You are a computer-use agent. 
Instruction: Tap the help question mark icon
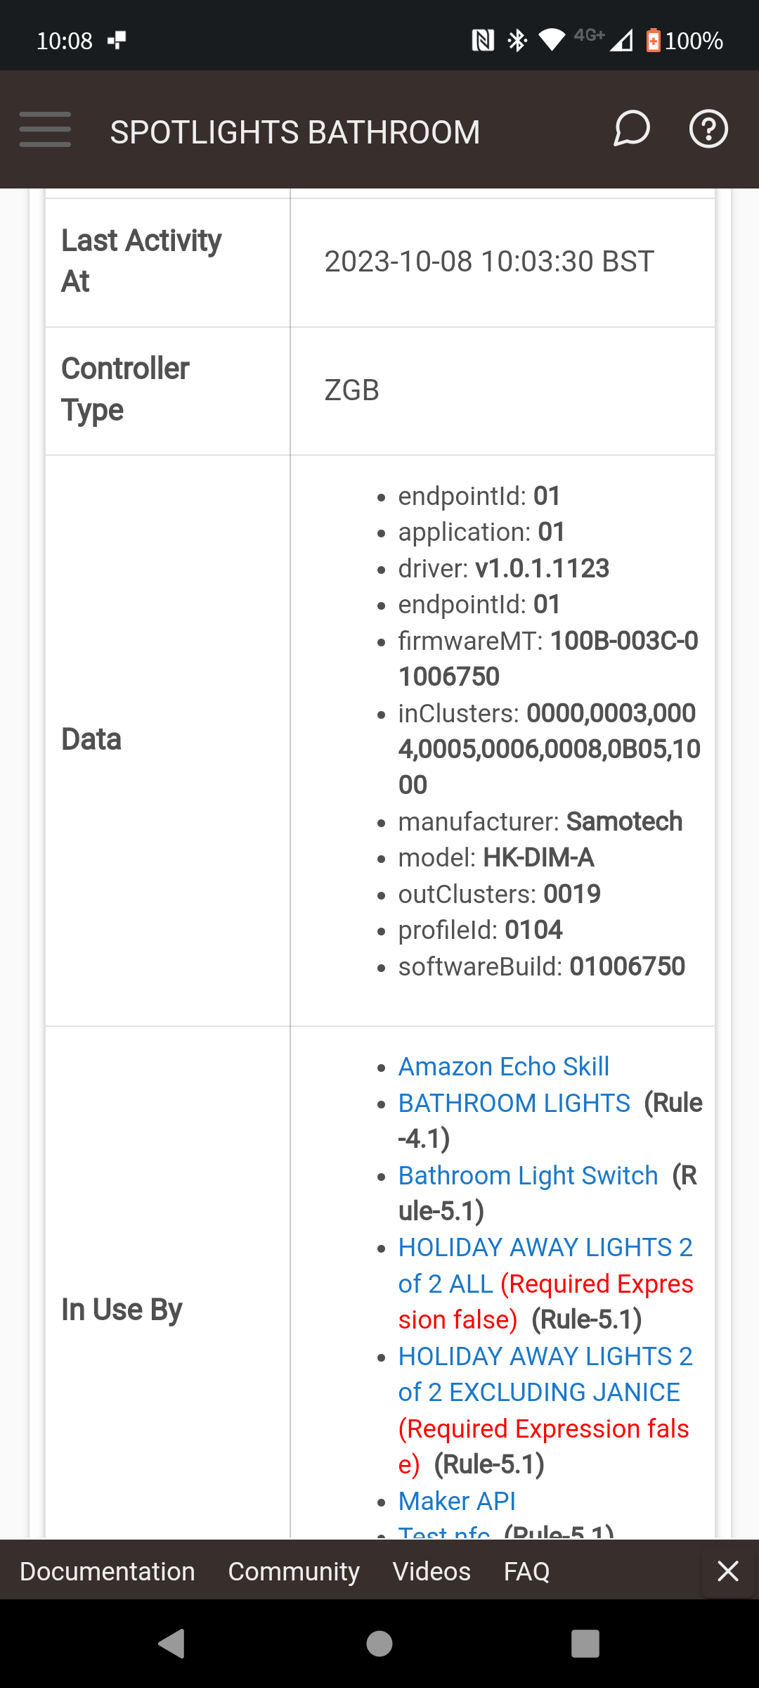(x=708, y=129)
